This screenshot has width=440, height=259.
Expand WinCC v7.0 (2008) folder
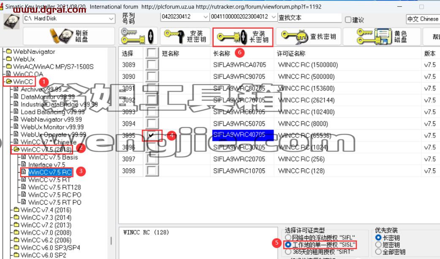(x=46, y=233)
